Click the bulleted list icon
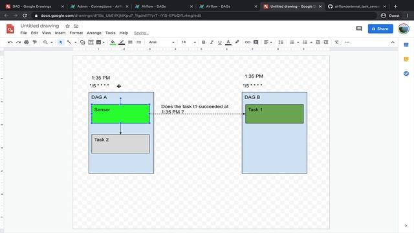414x233 pixels. pyautogui.click(x=305, y=42)
